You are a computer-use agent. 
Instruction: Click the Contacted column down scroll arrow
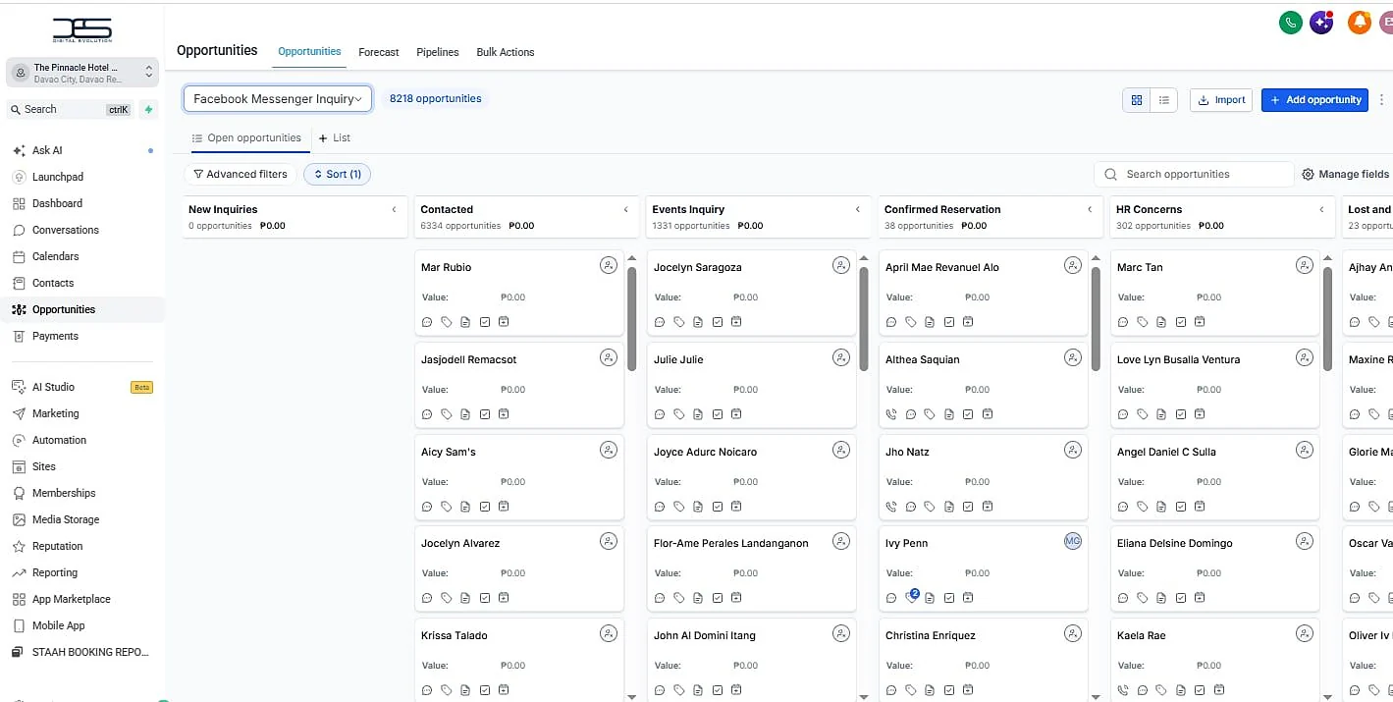pyautogui.click(x=631, y=697)
